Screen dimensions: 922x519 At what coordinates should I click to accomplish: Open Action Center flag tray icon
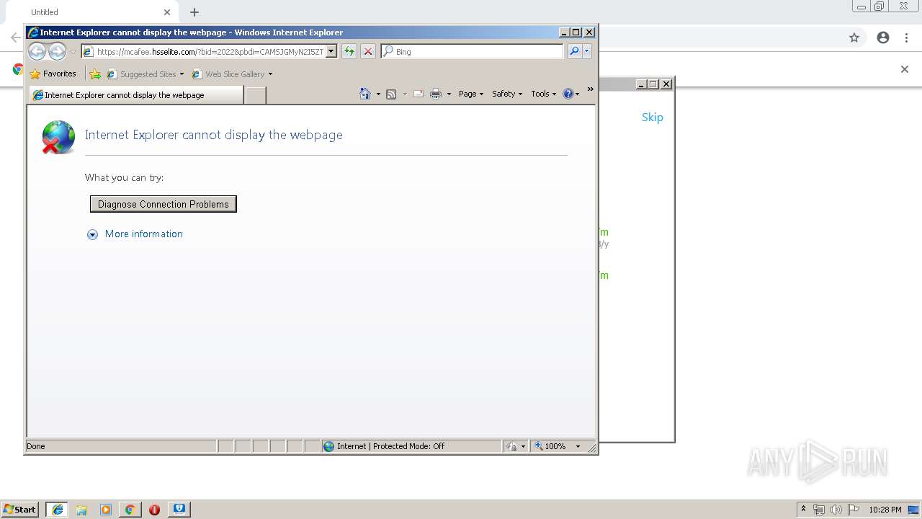point(854,510)
